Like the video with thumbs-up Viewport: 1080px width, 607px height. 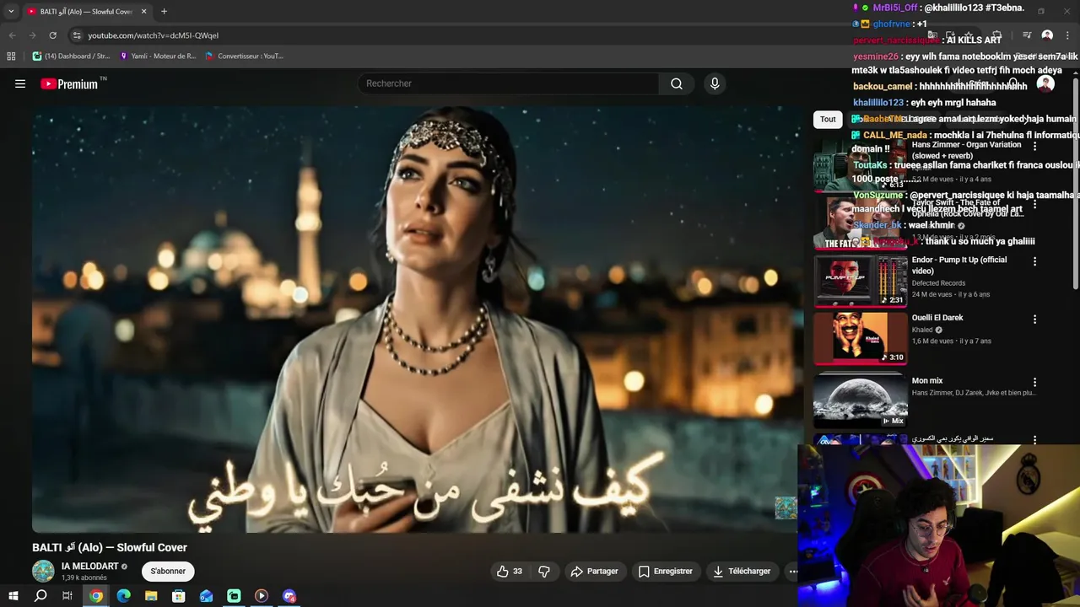[x=510, y=572]
